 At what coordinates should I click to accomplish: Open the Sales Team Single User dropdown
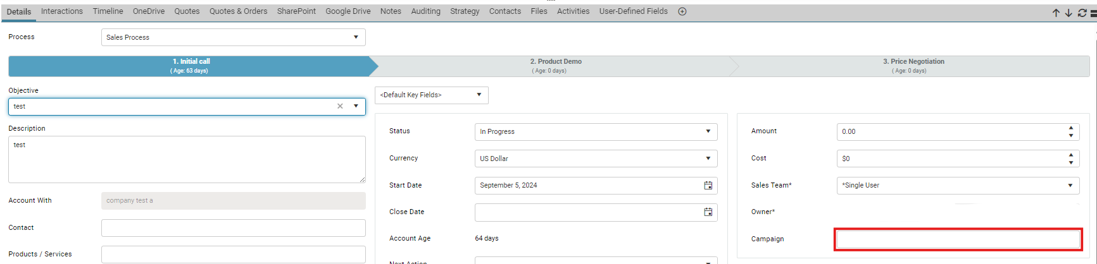coord(958,186)
